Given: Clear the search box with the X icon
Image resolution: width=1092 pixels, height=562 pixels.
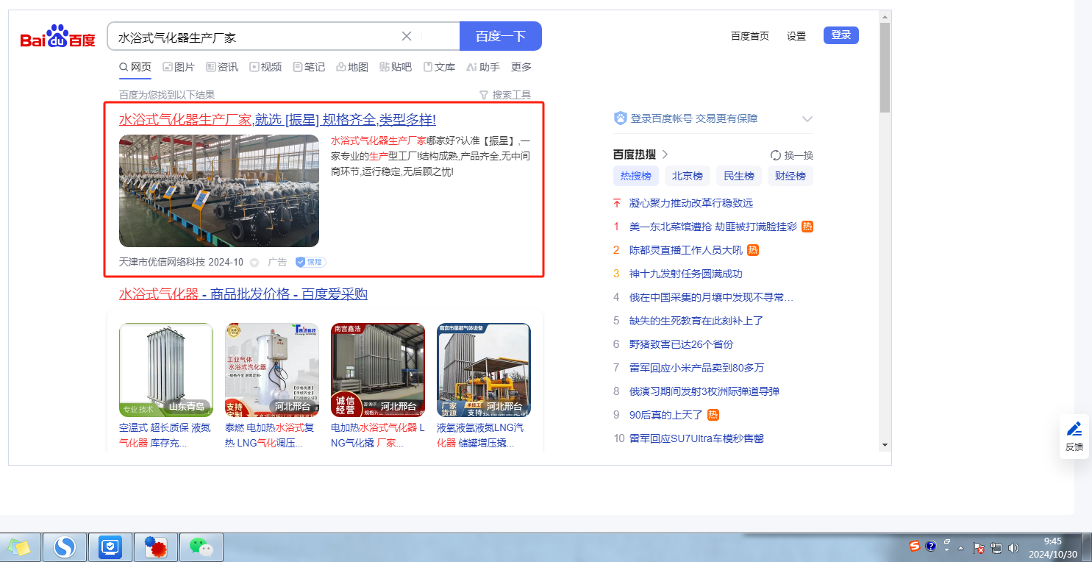Looking at the screenshot, I should [407, 36].
